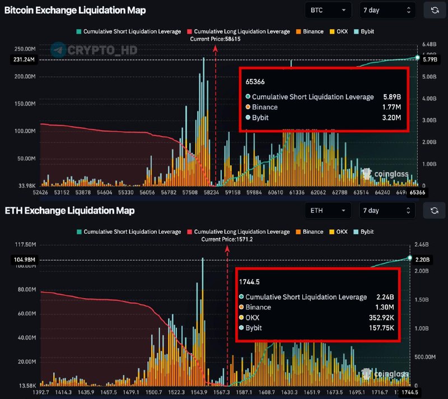Click the 1744.5 price axis highlight label

[x=410, y=392]
